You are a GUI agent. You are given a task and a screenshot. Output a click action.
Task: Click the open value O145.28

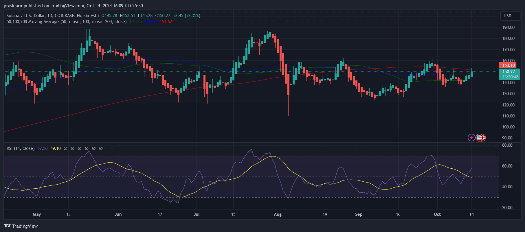tap(109, 16)
